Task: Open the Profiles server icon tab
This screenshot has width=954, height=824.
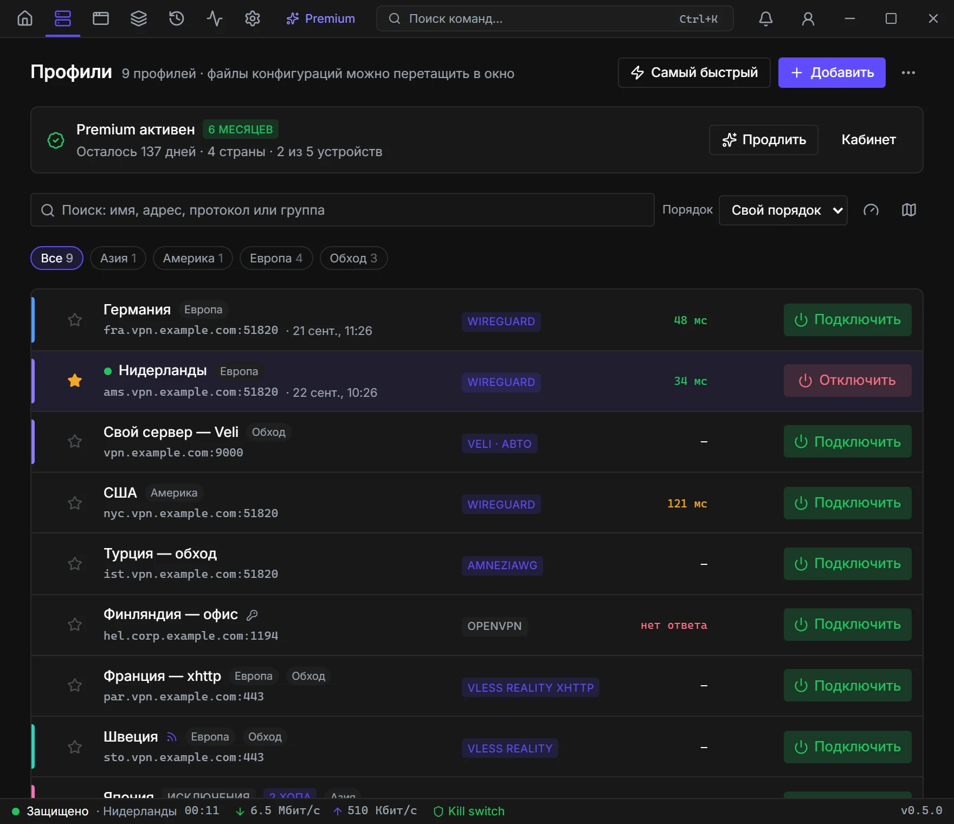Action: (63, 19)
